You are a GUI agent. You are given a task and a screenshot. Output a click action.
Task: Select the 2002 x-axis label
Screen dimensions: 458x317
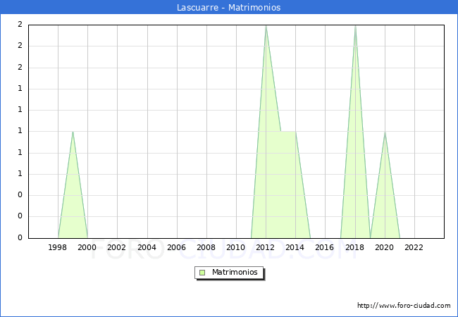116,247
